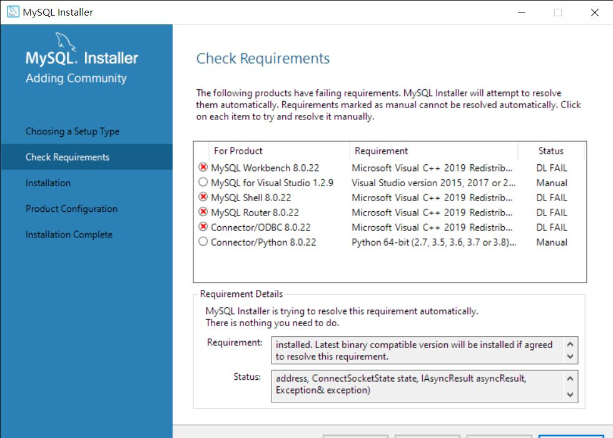The width and height of the screenshot is (613, 438).
Task: Open the Check Requirements step
Action: point(68,157)
